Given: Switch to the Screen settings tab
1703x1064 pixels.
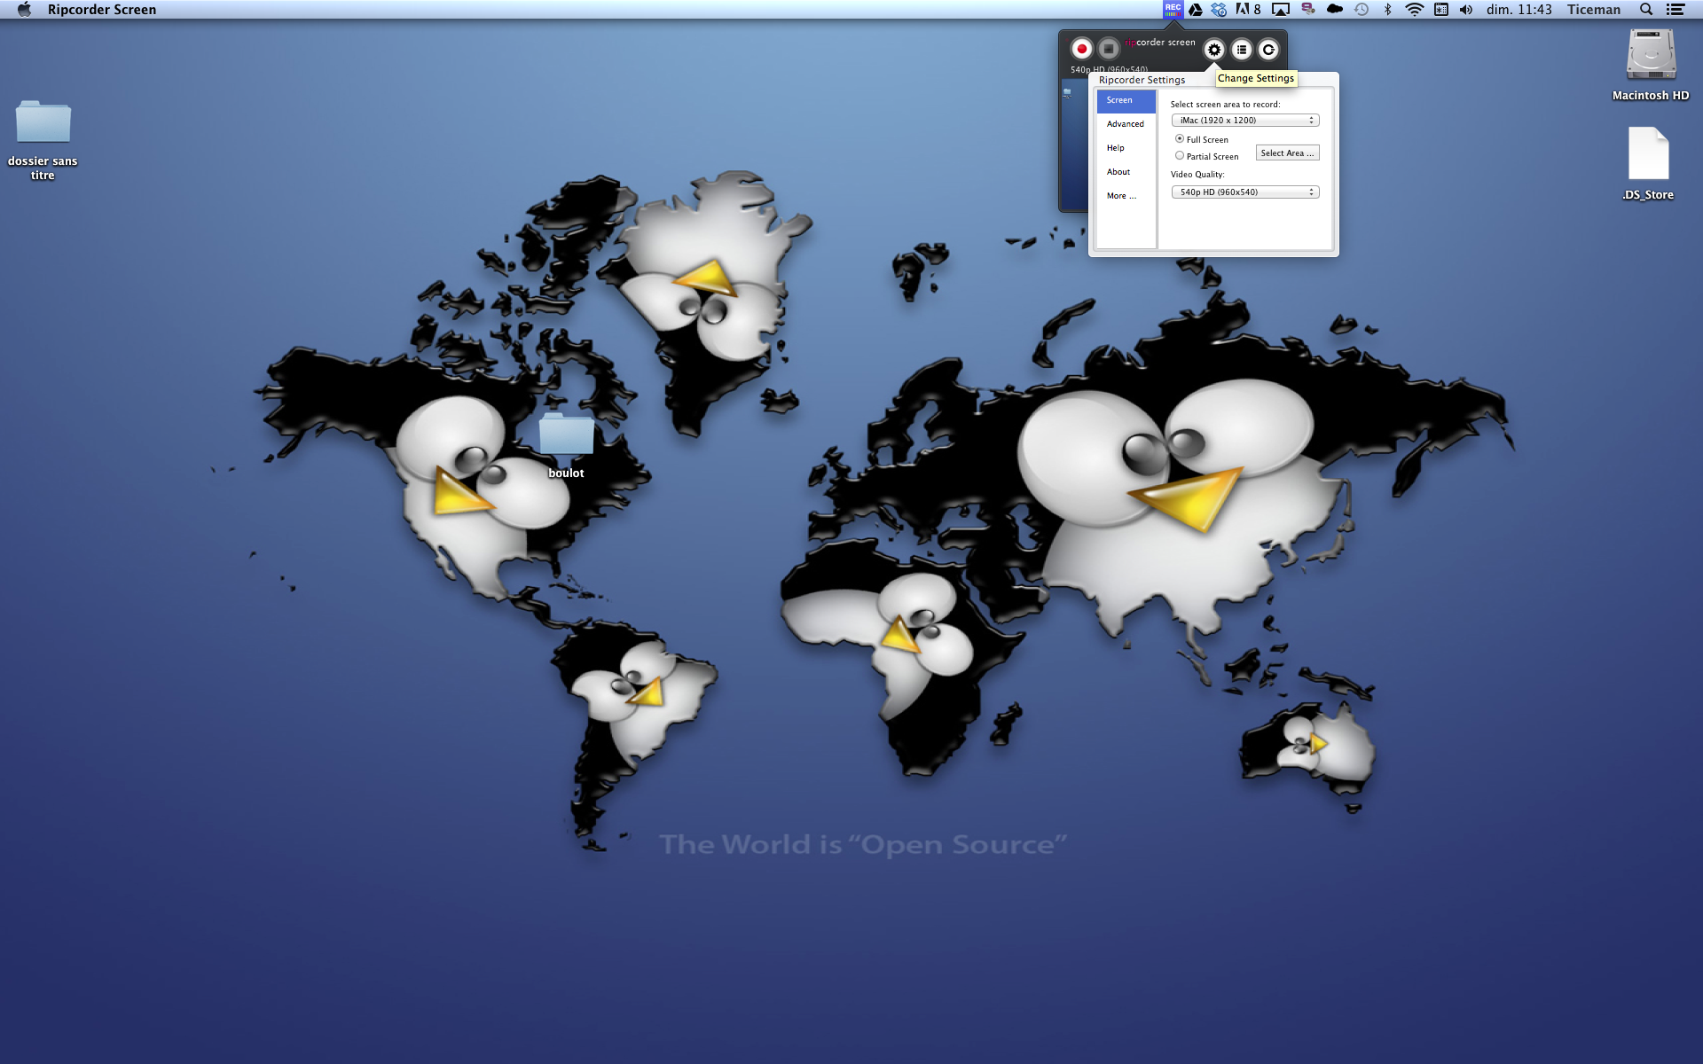Looking at the screenshot, I should click(x=1126, y=100).
